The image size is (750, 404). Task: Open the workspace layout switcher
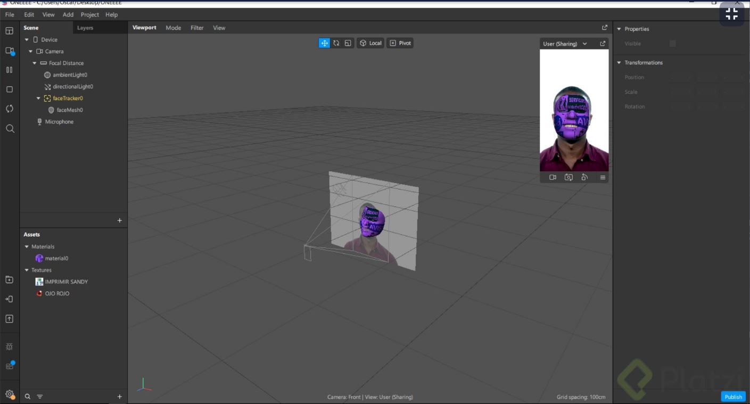(x=9, y=31)
